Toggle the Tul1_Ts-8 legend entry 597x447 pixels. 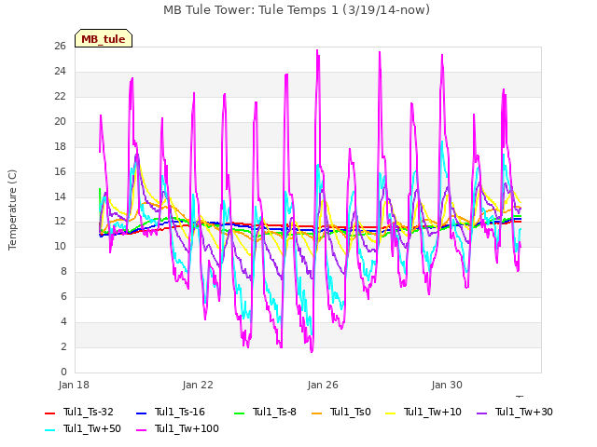[265, 412]
